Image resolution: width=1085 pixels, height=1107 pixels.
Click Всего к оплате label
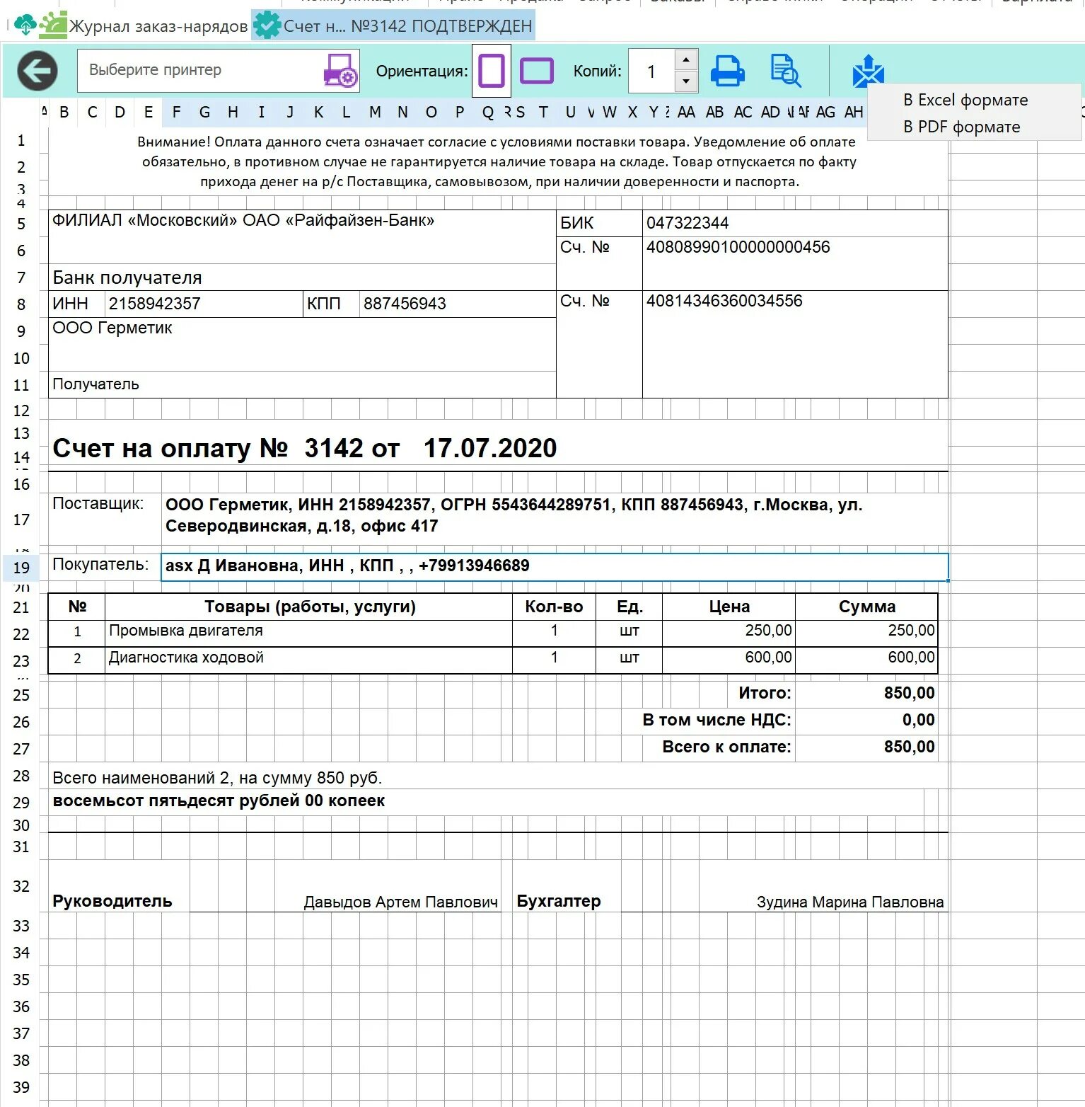click(726, 747)
